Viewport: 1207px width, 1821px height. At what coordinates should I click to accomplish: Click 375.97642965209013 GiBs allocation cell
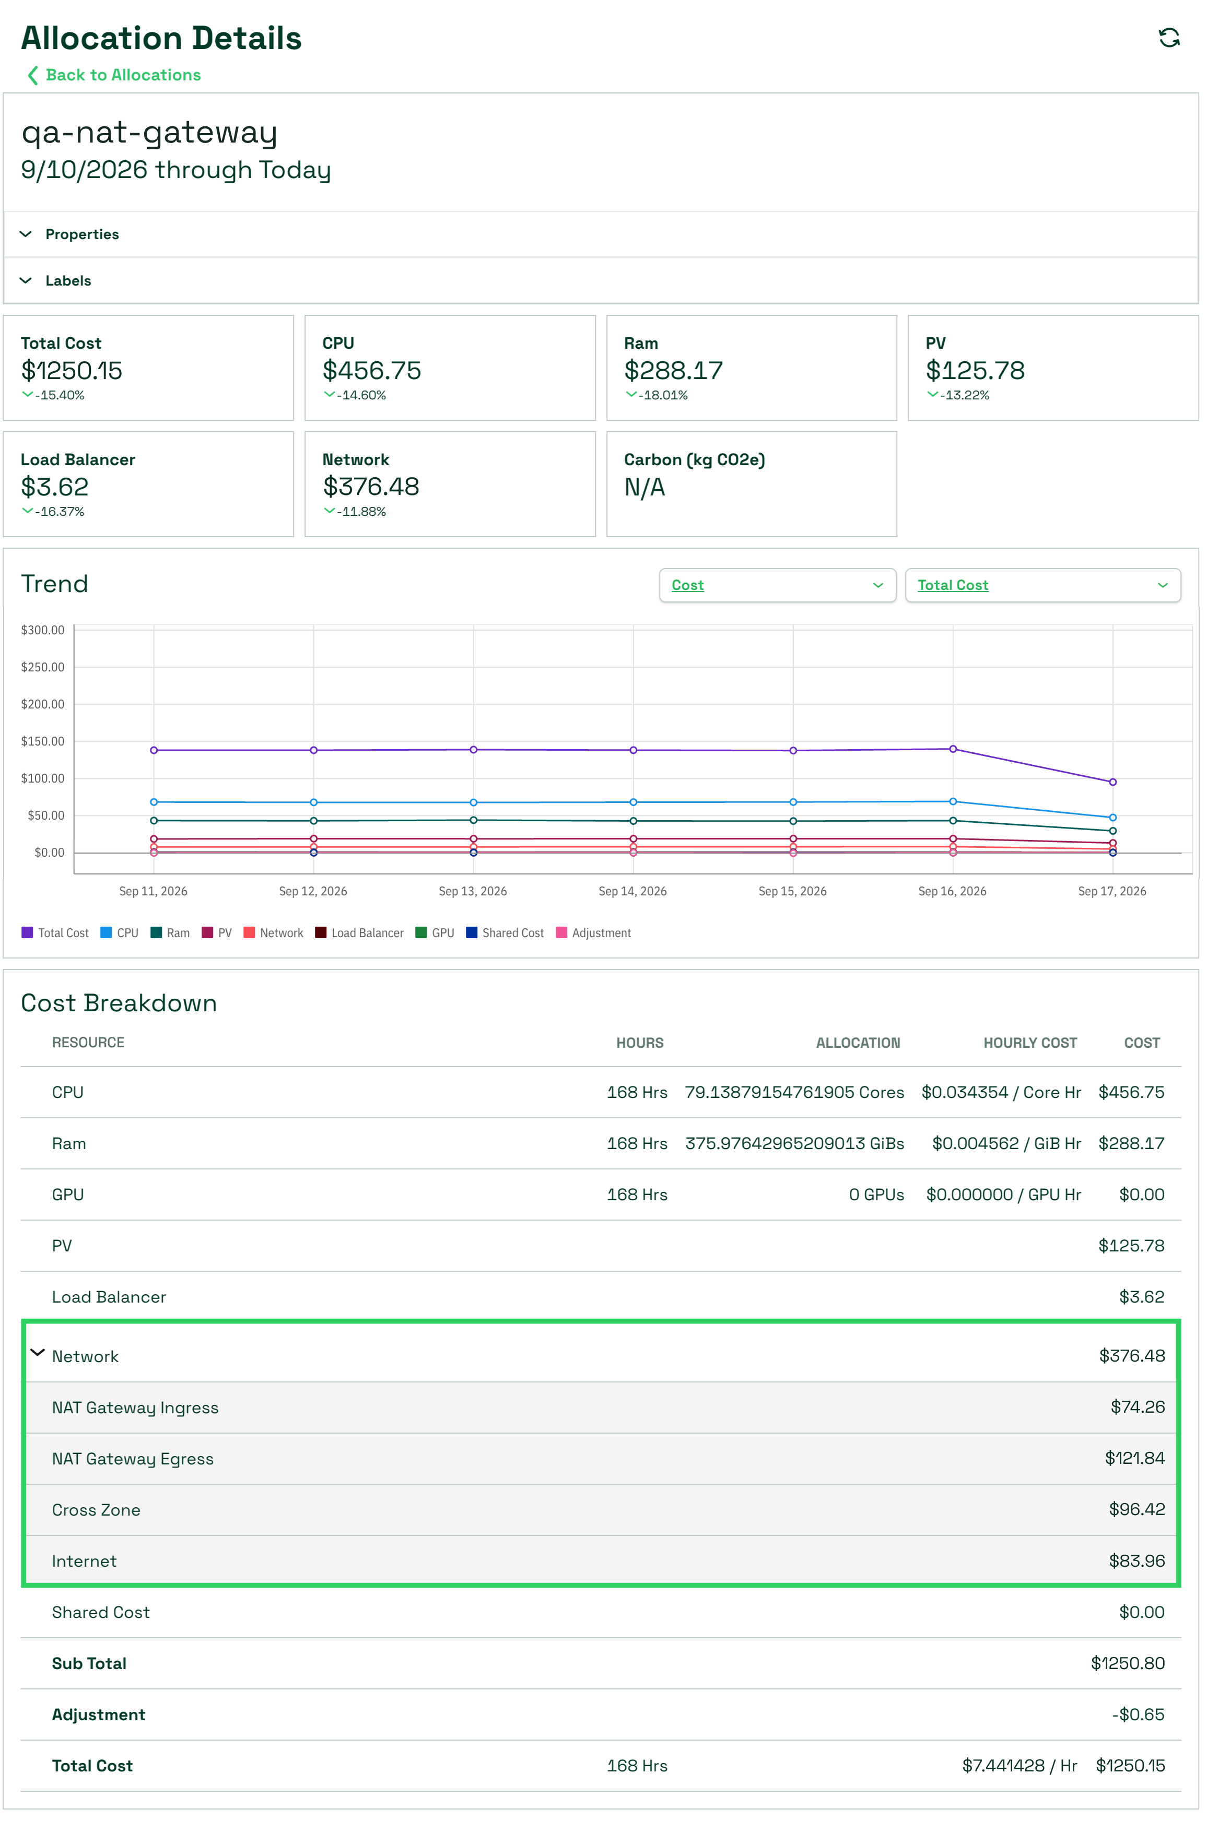[794, 1143]
